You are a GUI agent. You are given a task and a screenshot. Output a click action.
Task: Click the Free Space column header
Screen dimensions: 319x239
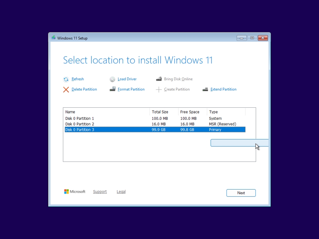[192, 112]
